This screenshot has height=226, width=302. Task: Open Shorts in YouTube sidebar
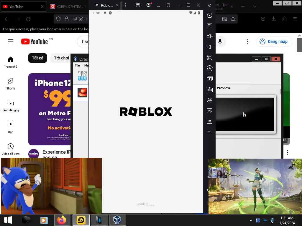[11, 84]
